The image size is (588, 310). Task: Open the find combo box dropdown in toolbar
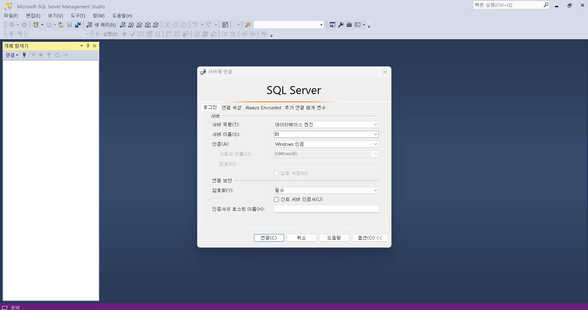[x=321, y=25]
